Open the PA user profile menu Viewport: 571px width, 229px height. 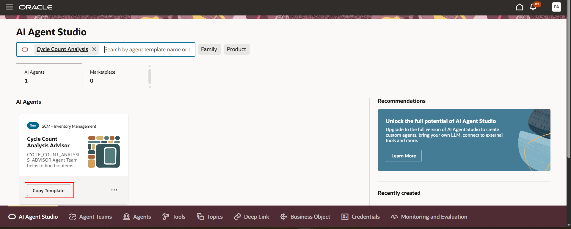click(x=556, y=7)
